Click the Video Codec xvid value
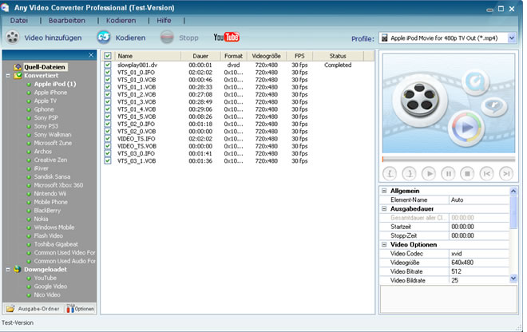 pyautogui.click(x=479, y=254)
